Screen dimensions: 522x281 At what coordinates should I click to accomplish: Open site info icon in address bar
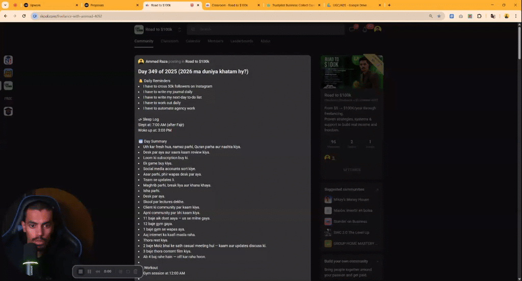tap(35, 16)
